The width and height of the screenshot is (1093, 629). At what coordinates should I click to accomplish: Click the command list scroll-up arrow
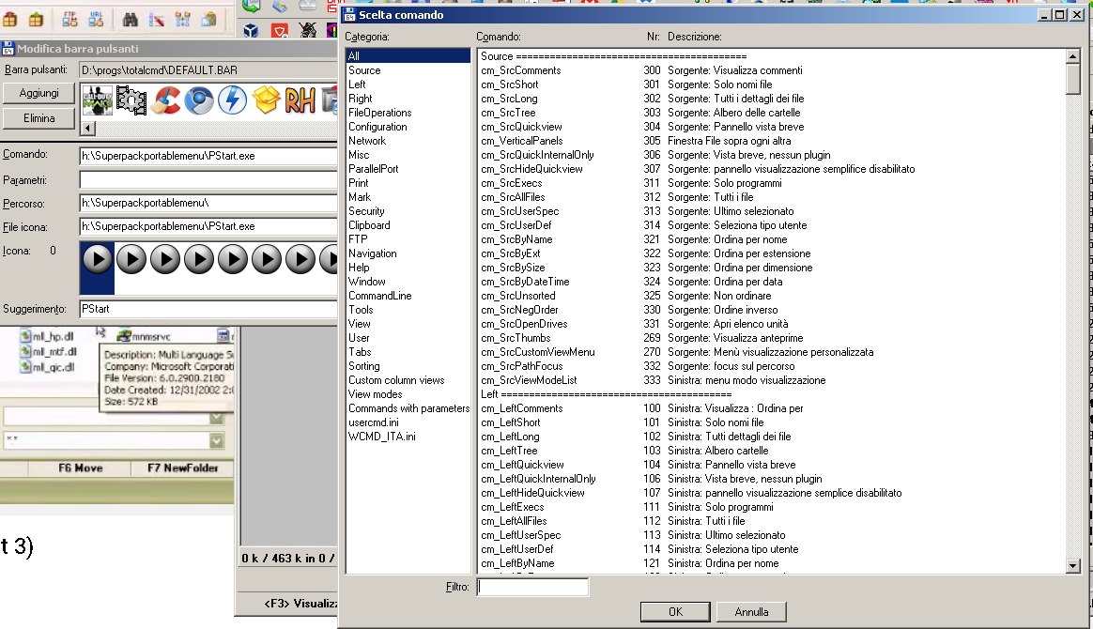1073,56
